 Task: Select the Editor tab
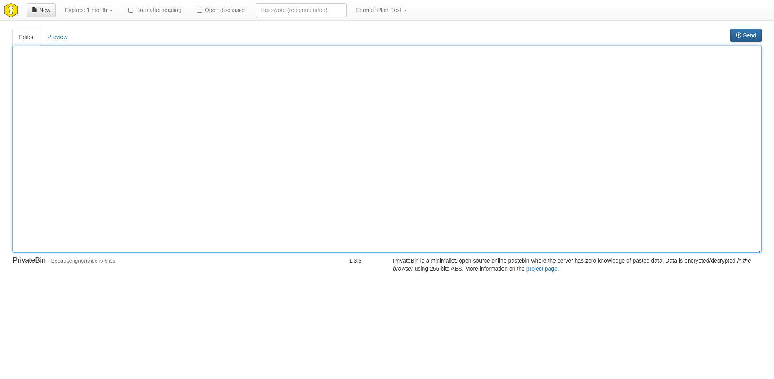pos(26,37)
